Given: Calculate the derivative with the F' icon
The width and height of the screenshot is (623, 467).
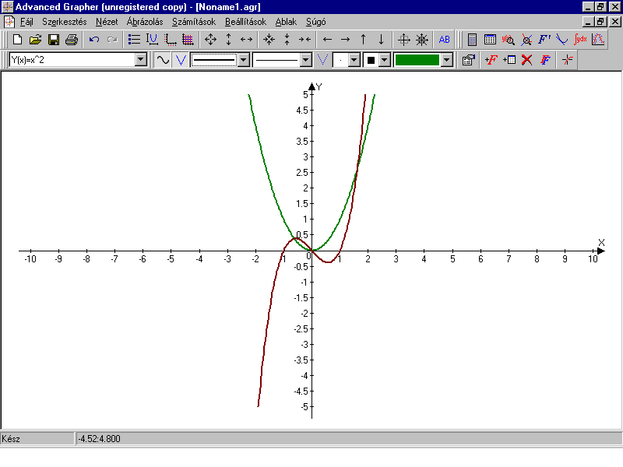Looking at the screenshot, I should click(544, 40).
